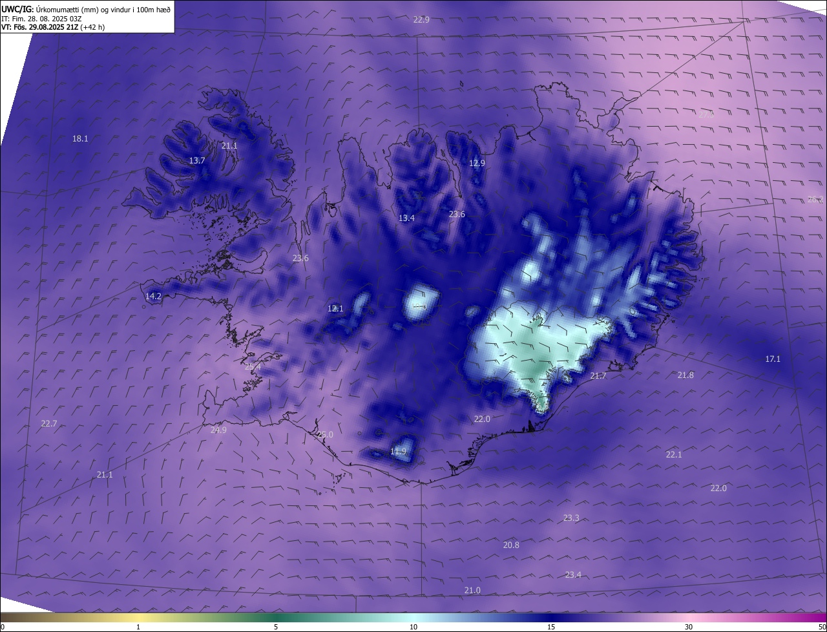Image resolution: width=827 pixels, height=632 pixels.
Task: Click the 22.7 value label
Action: pyautogui.click(x=49, y=423)
